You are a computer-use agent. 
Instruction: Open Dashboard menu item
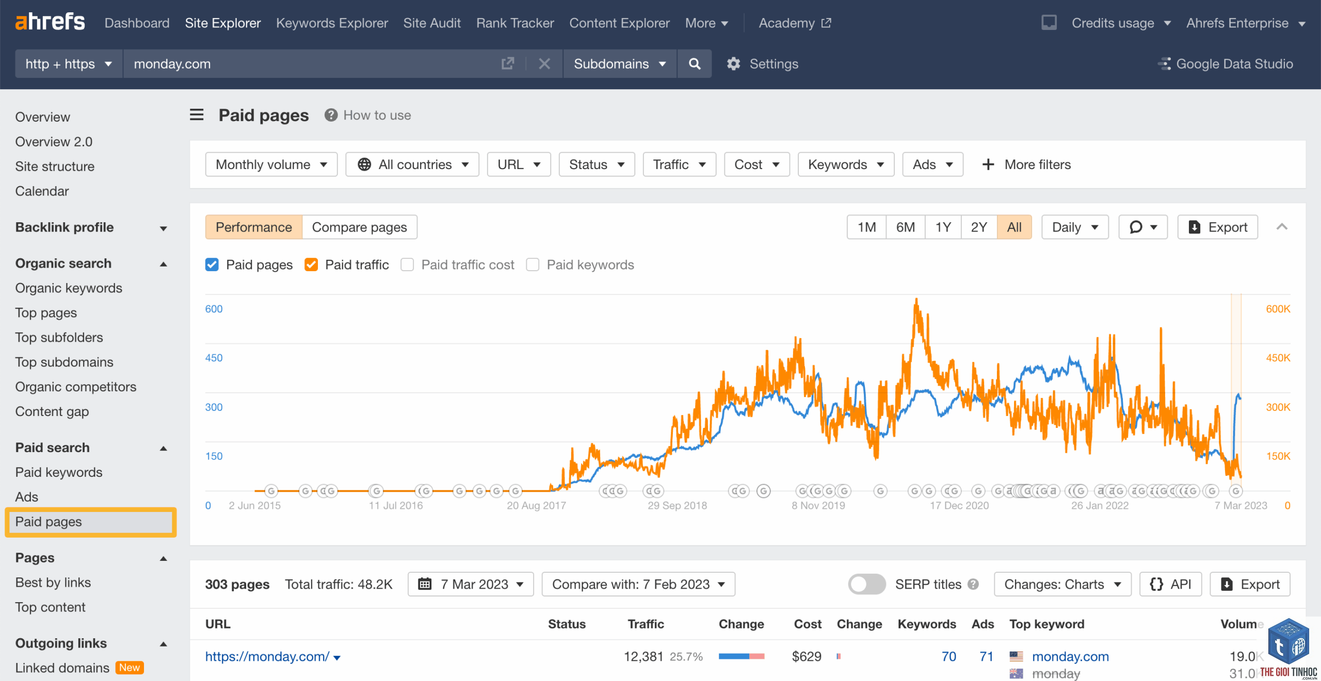coord(137,23)
